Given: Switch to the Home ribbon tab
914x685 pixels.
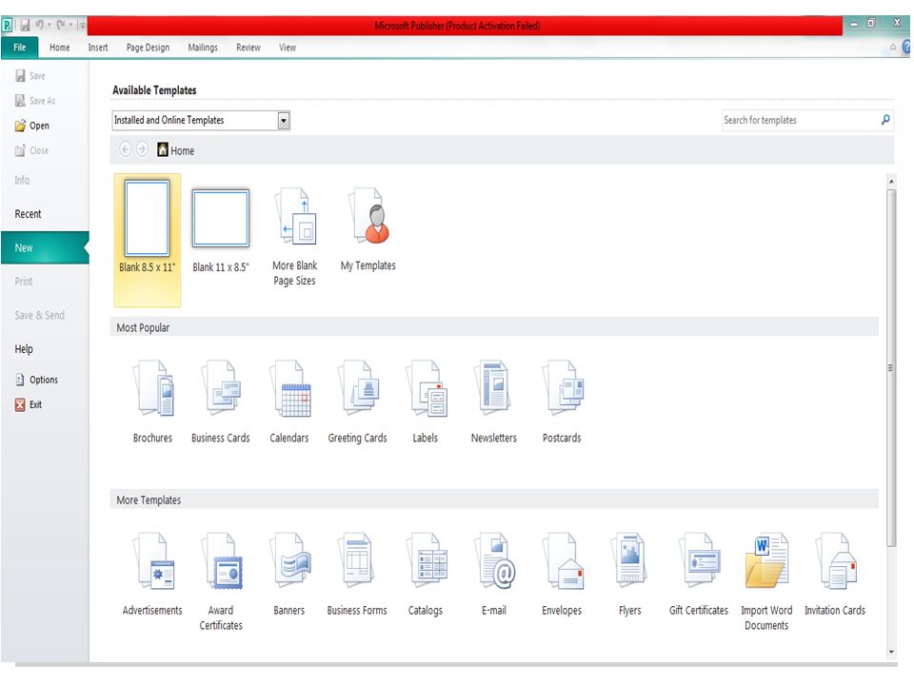Looking at the screenshot, I should click(59, 48).
